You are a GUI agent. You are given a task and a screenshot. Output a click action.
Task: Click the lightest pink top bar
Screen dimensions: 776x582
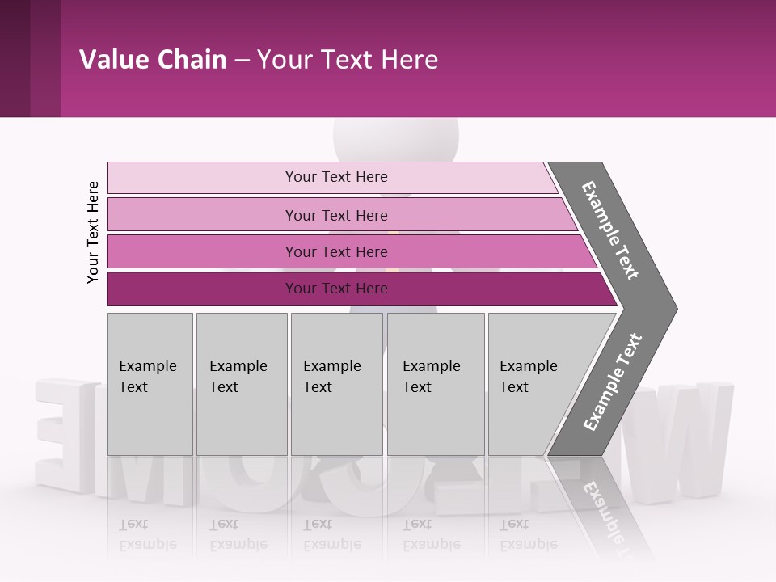332,178
